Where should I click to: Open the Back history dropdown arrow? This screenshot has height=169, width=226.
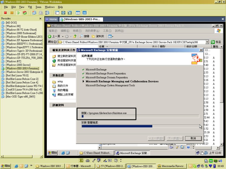pos(63,37)
